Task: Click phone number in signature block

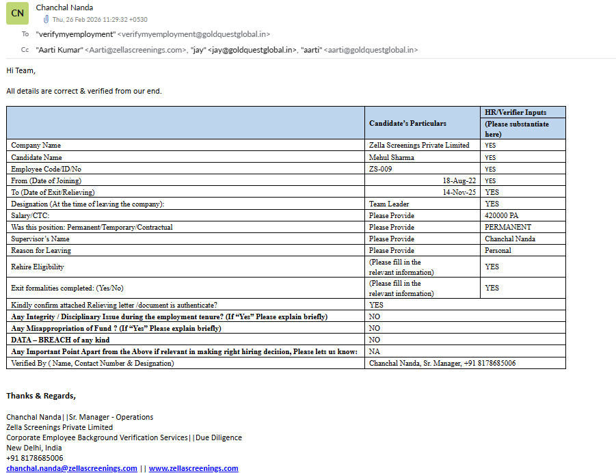Action: coord(35,458)
